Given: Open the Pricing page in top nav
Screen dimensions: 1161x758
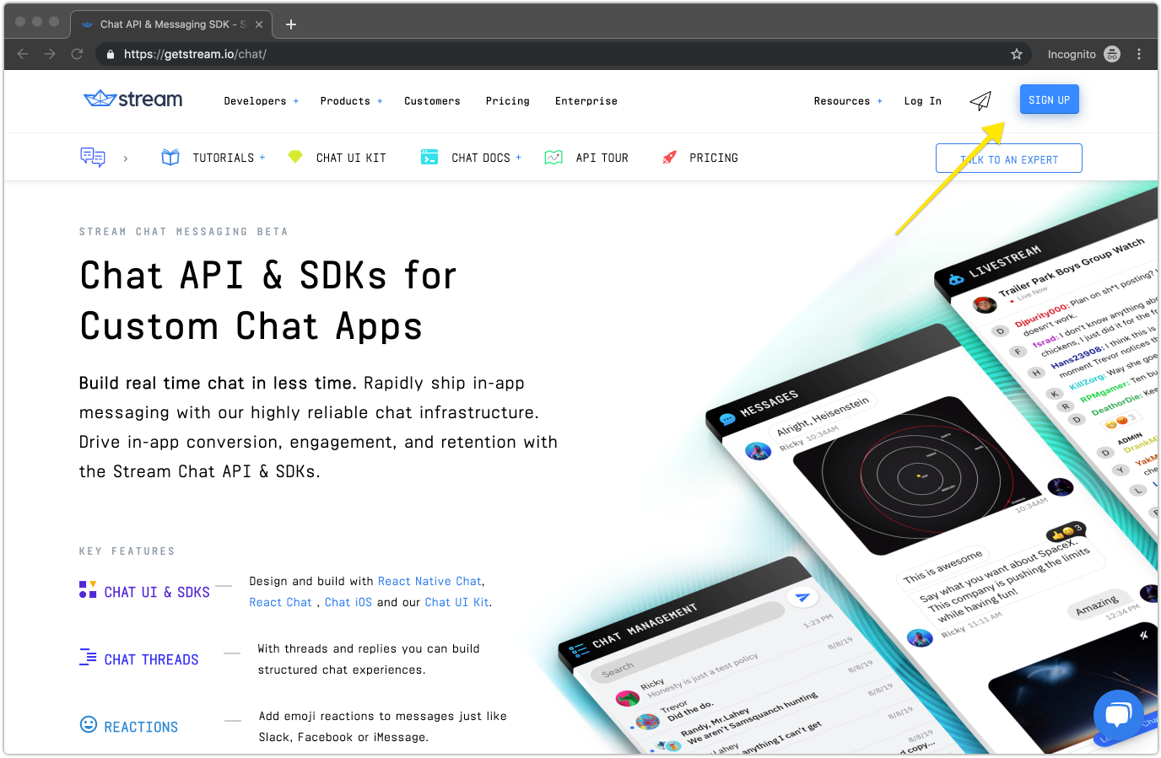Looking at the screenshot, I should tap(508, 101).
